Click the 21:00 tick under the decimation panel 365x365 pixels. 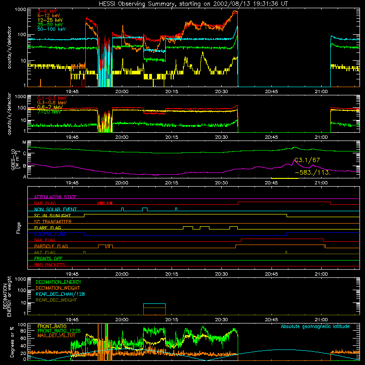(321, 320)
